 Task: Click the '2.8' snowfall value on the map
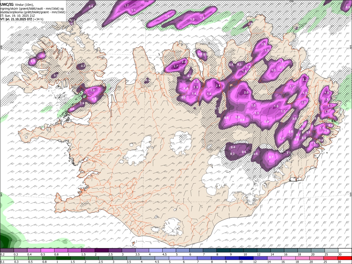184,62
